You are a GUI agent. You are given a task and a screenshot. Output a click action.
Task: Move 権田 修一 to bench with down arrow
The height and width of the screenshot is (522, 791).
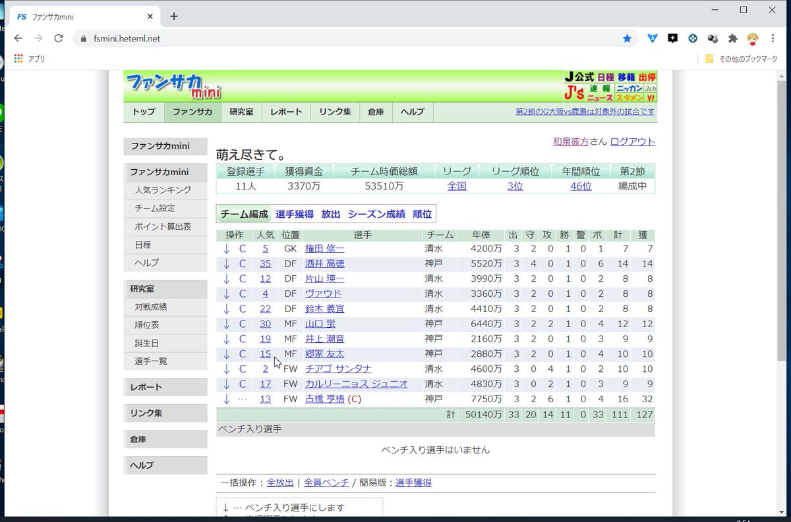226,249
